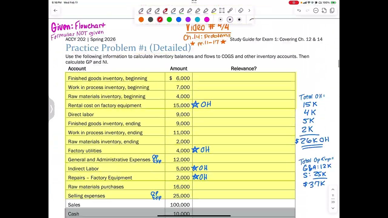This screenshot has height=218, width=388.
Task: Click the Account column header
Action: click(x=77, y=69)
